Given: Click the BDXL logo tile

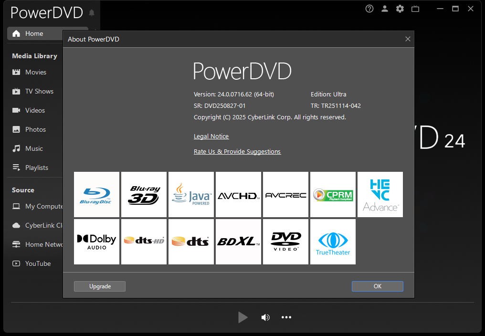Looking at the screenshot, I should coord(239,242).
